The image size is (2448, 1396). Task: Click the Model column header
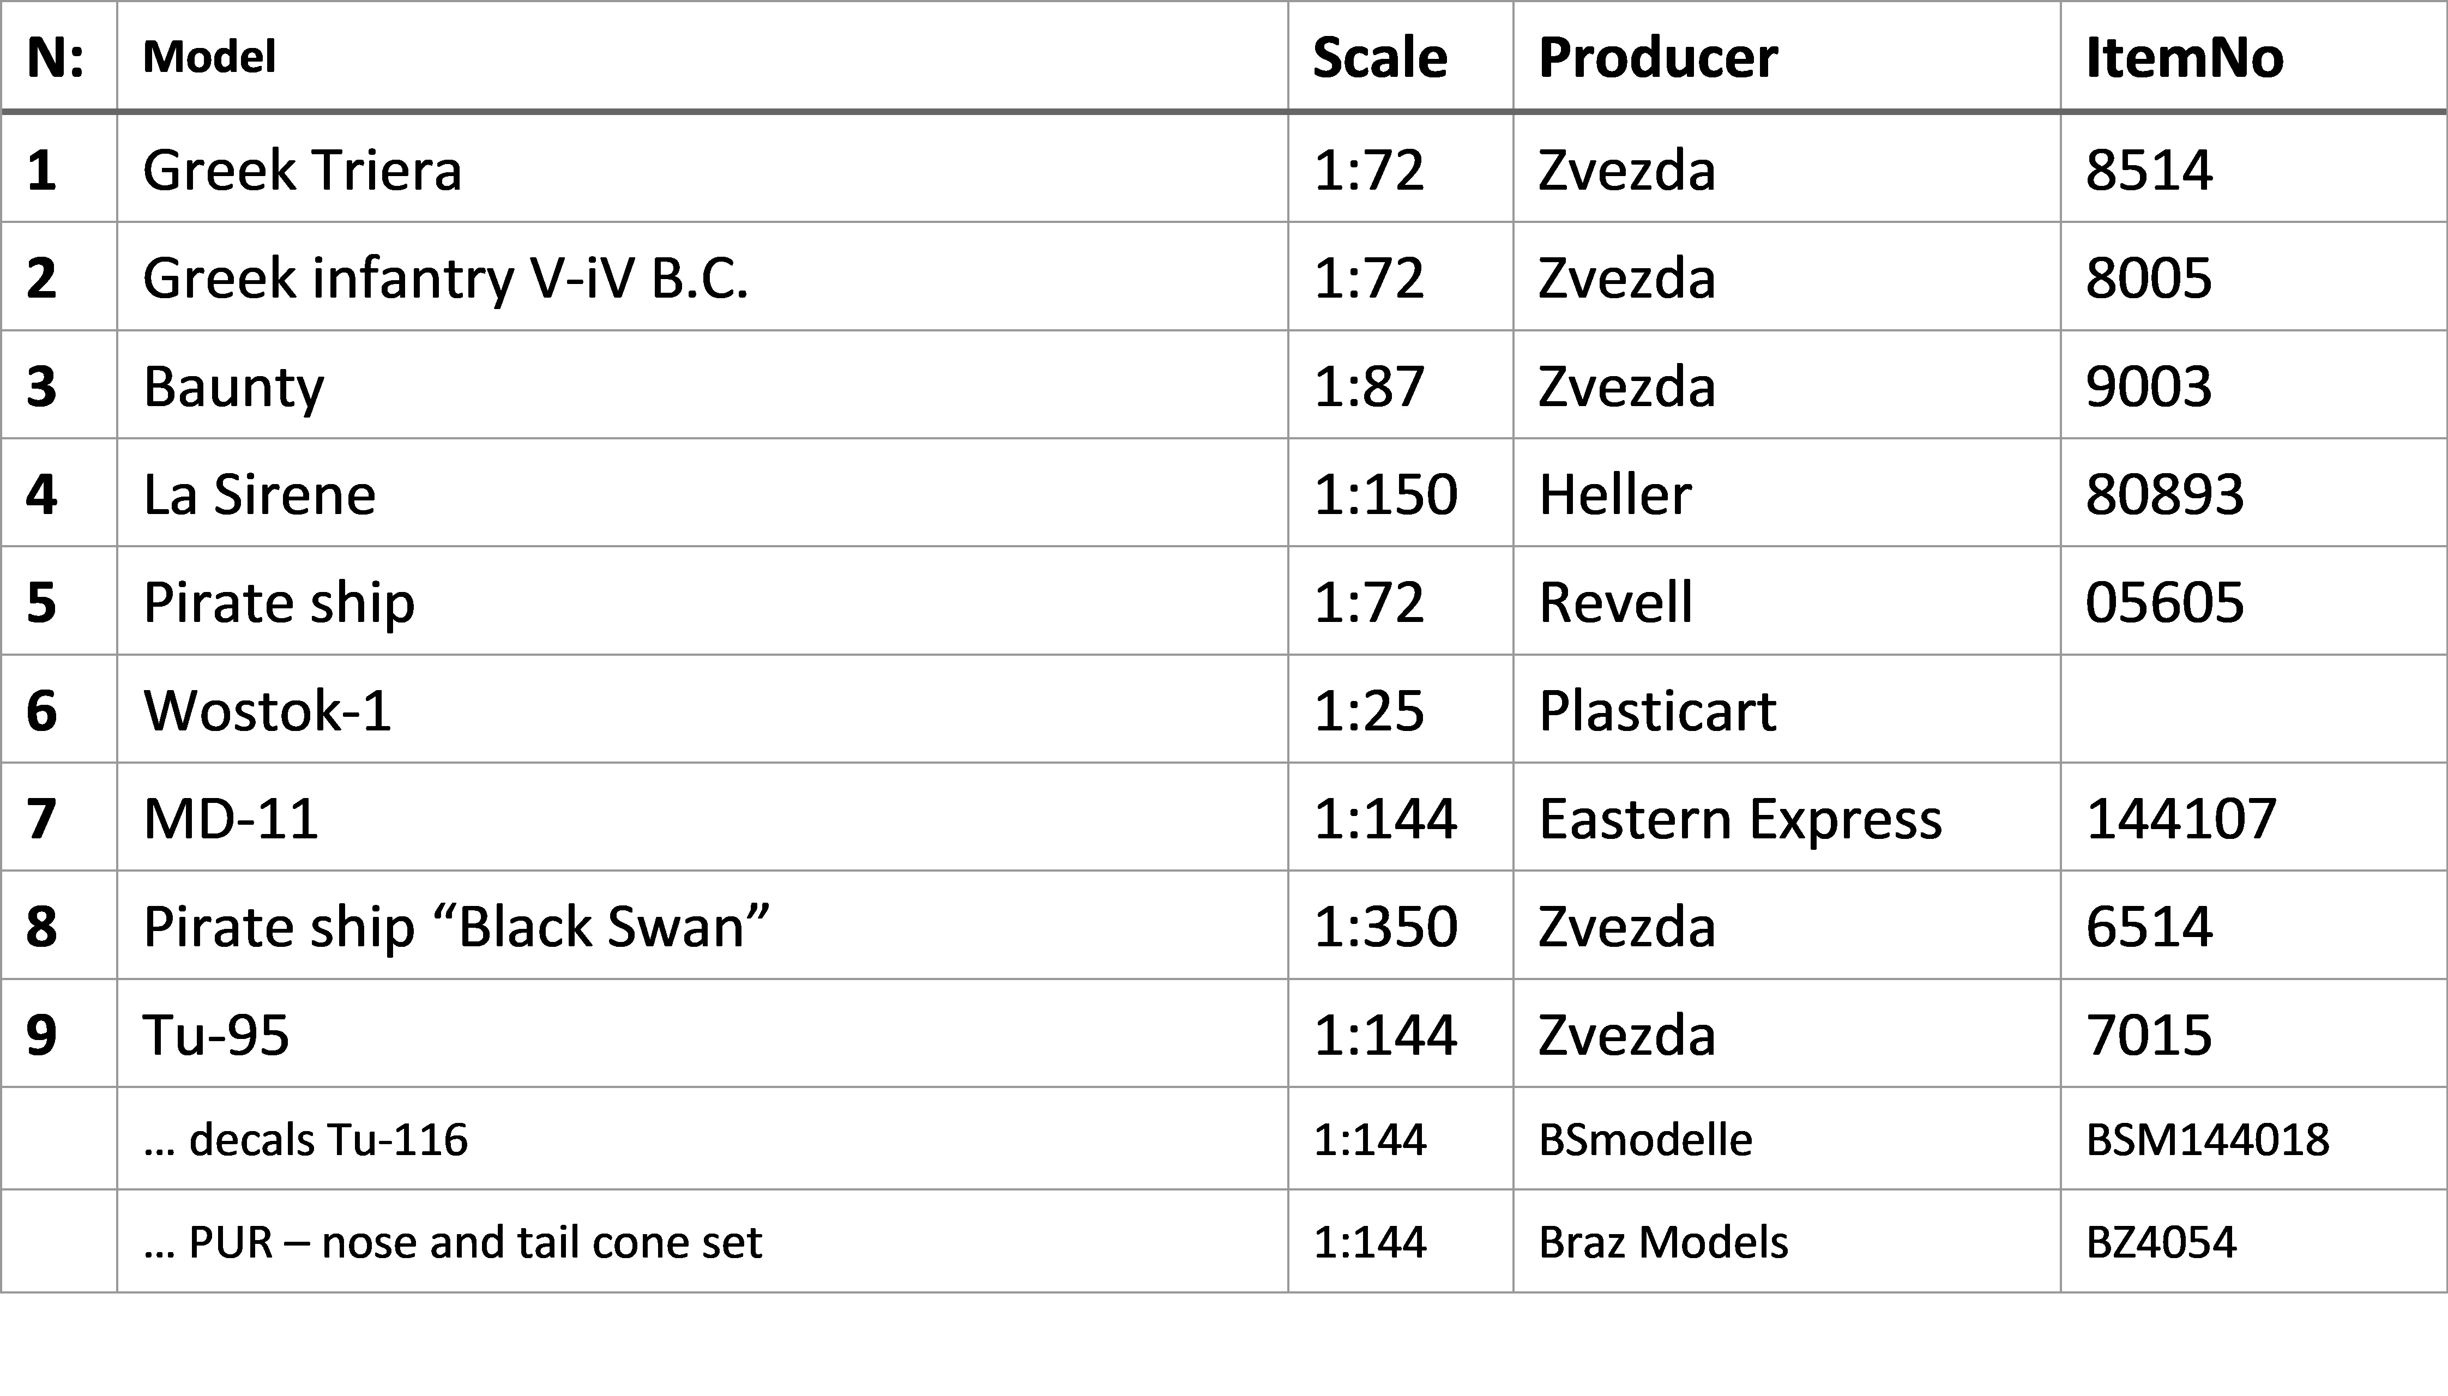(209, 57)
